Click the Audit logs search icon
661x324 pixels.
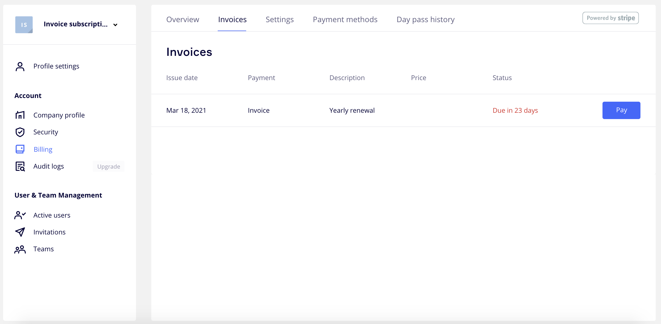coord(20,166)
